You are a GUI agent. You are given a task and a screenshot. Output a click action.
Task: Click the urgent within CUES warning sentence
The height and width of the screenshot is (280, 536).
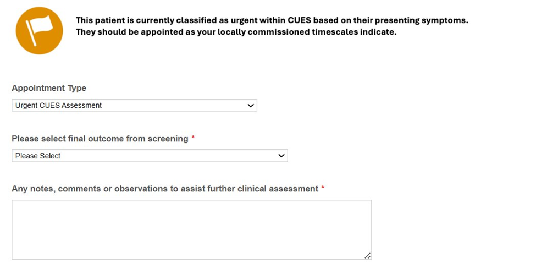click(272, 20)
